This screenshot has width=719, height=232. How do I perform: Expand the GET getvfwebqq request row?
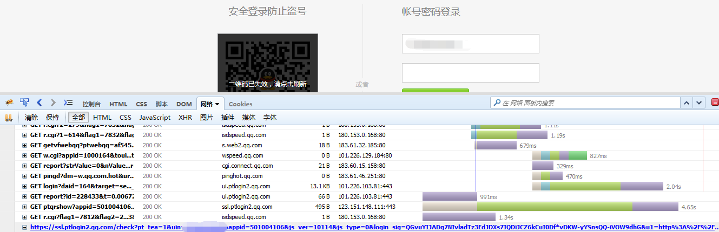click(x=24, y=145)
